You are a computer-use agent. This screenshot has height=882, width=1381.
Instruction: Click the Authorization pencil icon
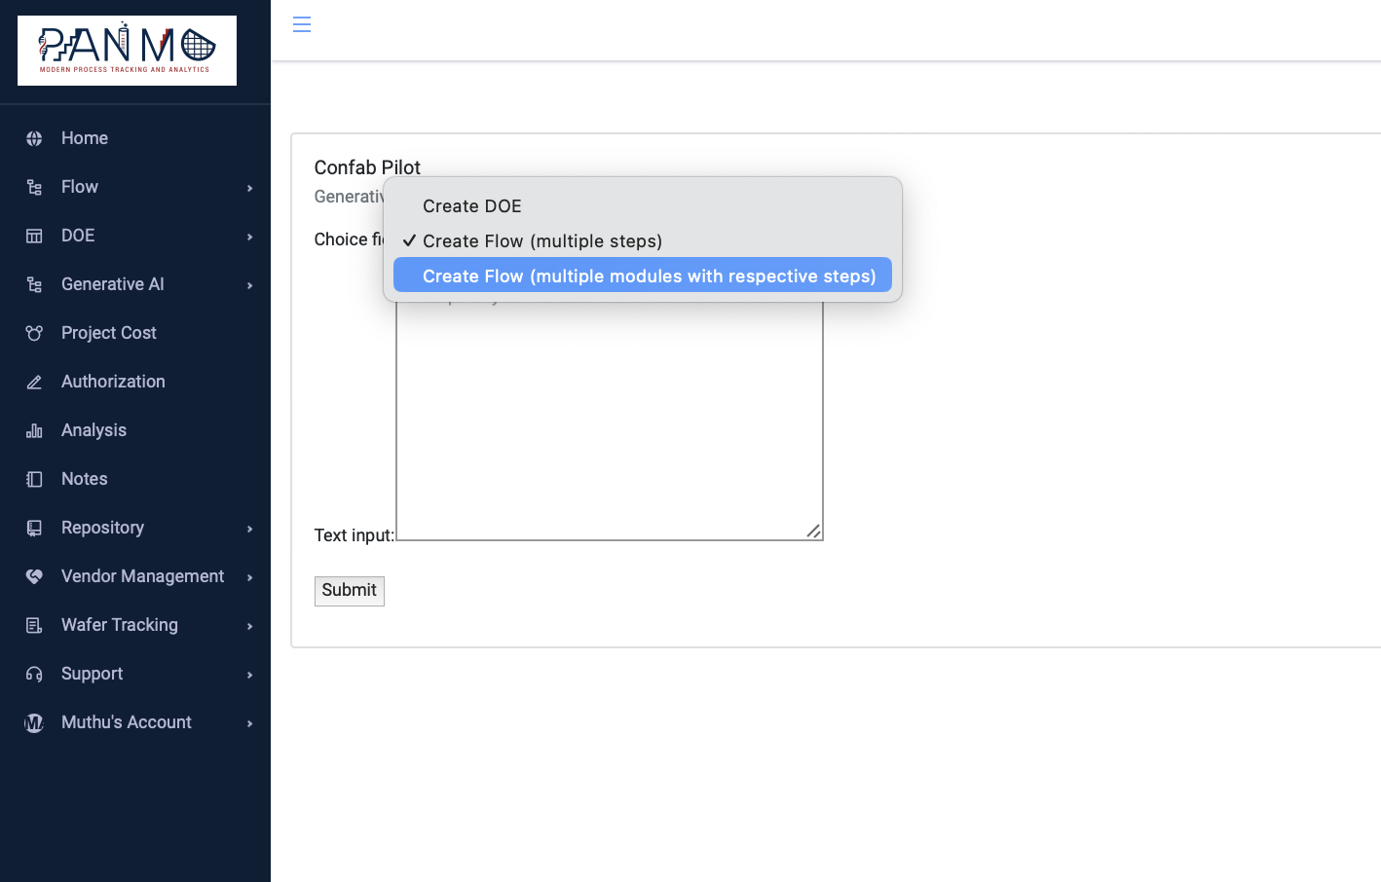(34, 382)
